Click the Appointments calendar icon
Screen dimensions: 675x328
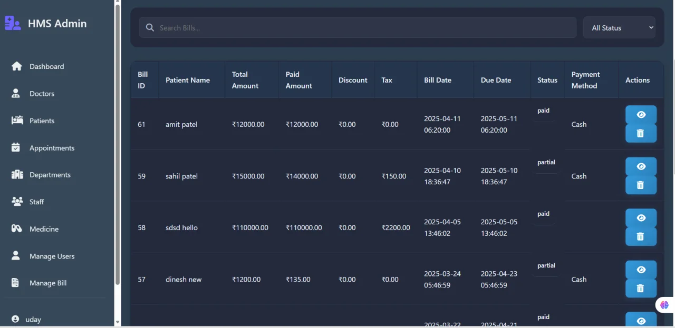point(16,147)
